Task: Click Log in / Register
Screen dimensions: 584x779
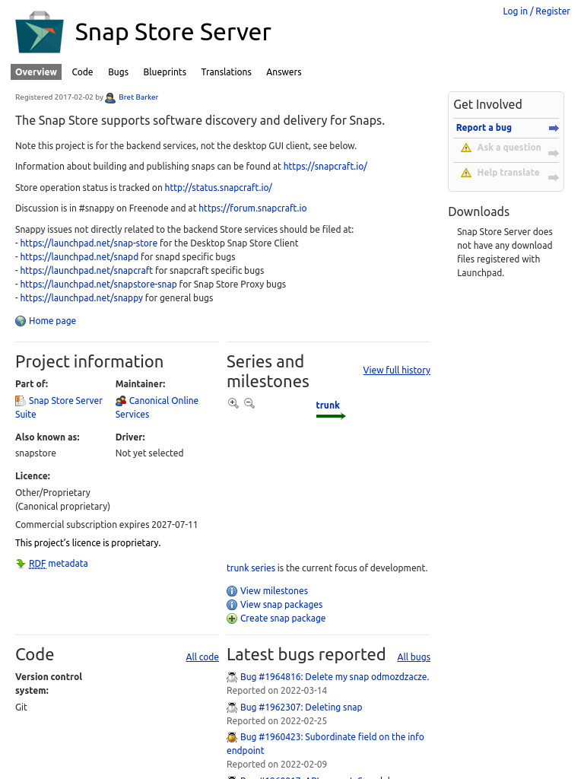Action: click(x=536, y=11)
